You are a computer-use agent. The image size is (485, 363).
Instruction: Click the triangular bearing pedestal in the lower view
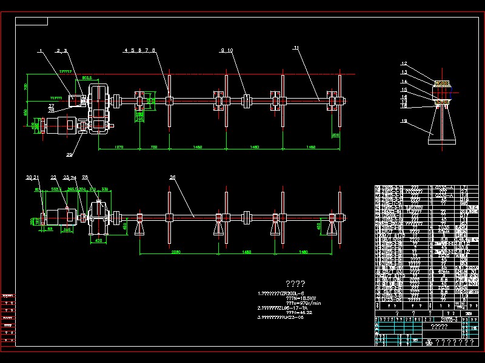pos(139,229)
